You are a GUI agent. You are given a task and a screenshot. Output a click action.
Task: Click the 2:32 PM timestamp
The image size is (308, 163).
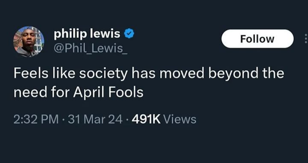[36, 119]
